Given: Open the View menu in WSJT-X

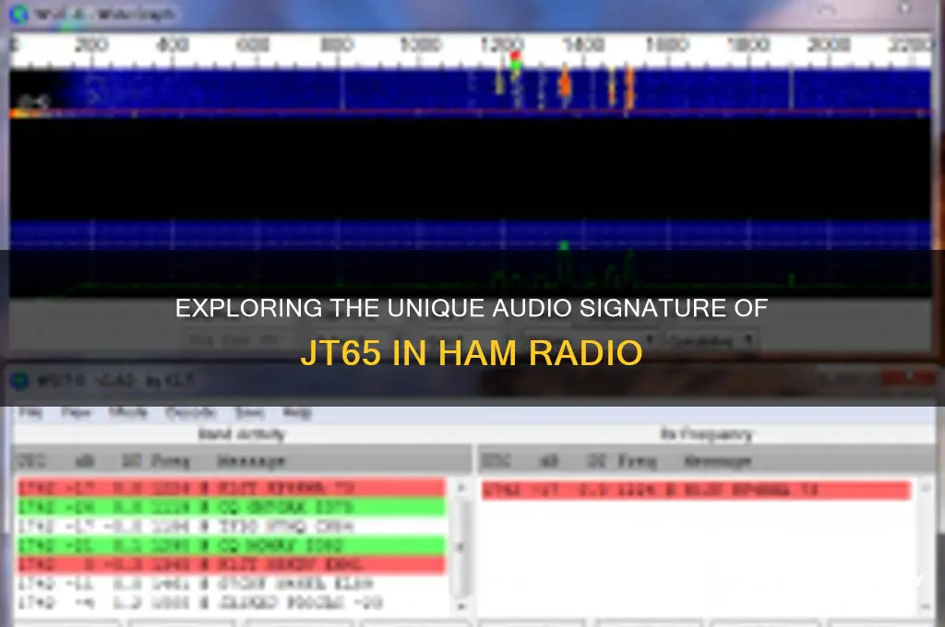Looking at the screenshot, I should click(76, 413).
